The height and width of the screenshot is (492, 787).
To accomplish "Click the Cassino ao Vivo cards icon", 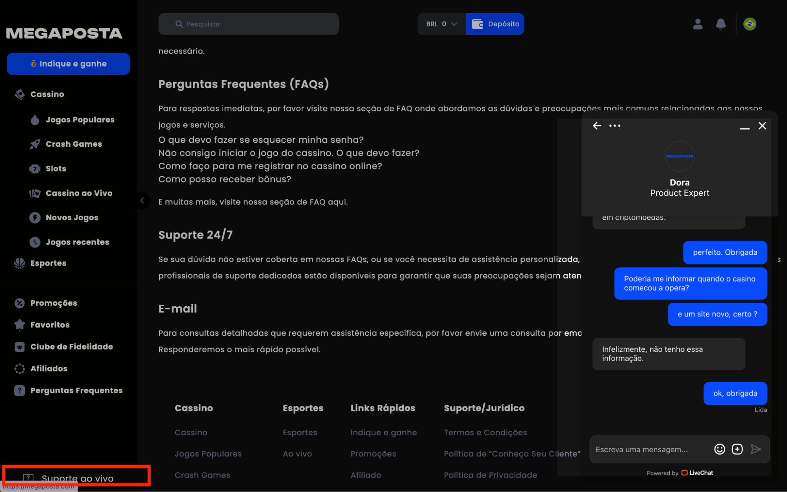I will [35, 193].
